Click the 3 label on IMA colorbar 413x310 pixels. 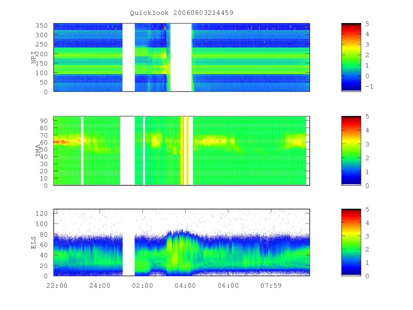tap(367, 144)
